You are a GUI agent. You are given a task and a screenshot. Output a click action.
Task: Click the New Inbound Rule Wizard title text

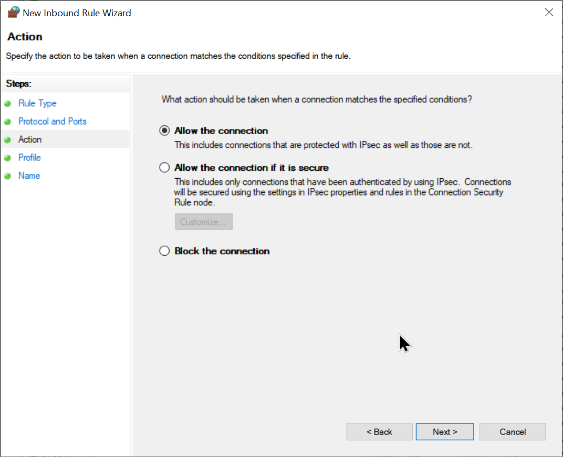[77, 13]
